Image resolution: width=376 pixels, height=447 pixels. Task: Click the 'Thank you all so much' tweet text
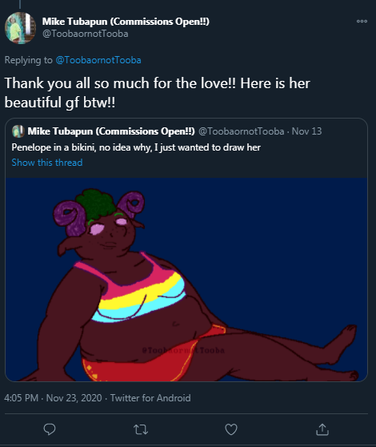point(157,93)
